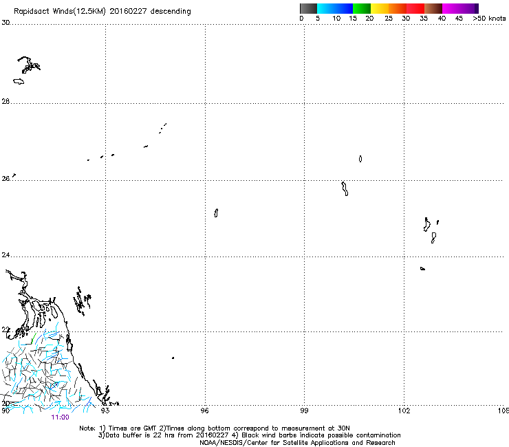This screenshot has height=447, width=509.
Task: Click the ">50 knots" legend label
Action: pos(489,19)
